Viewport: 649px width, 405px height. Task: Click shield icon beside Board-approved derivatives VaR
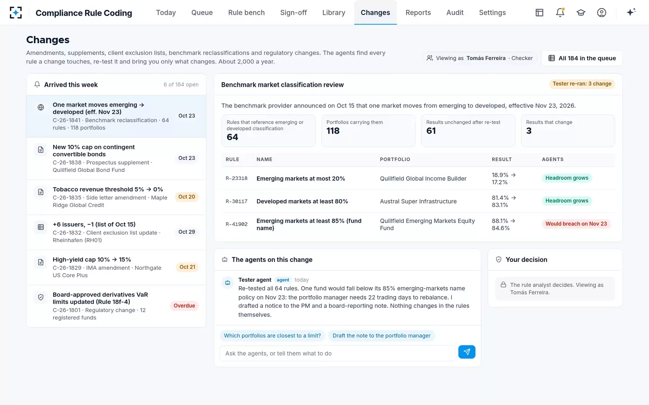pyautogui.click(x=41, y=297)
